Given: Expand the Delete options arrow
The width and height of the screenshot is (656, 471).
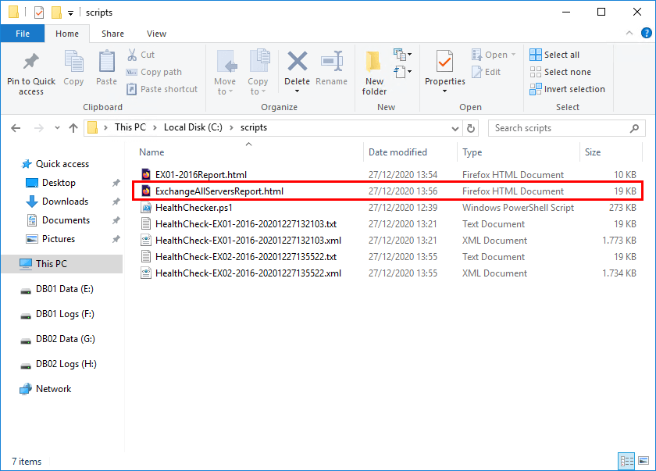Looking at the screenshot, I should pos(298,91).
